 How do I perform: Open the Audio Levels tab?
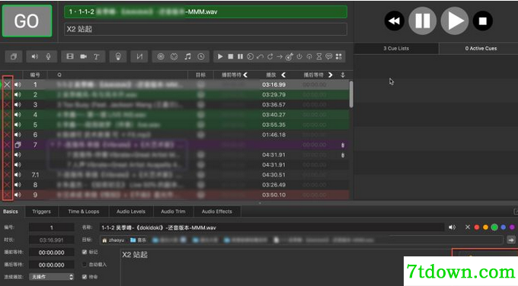131,211
